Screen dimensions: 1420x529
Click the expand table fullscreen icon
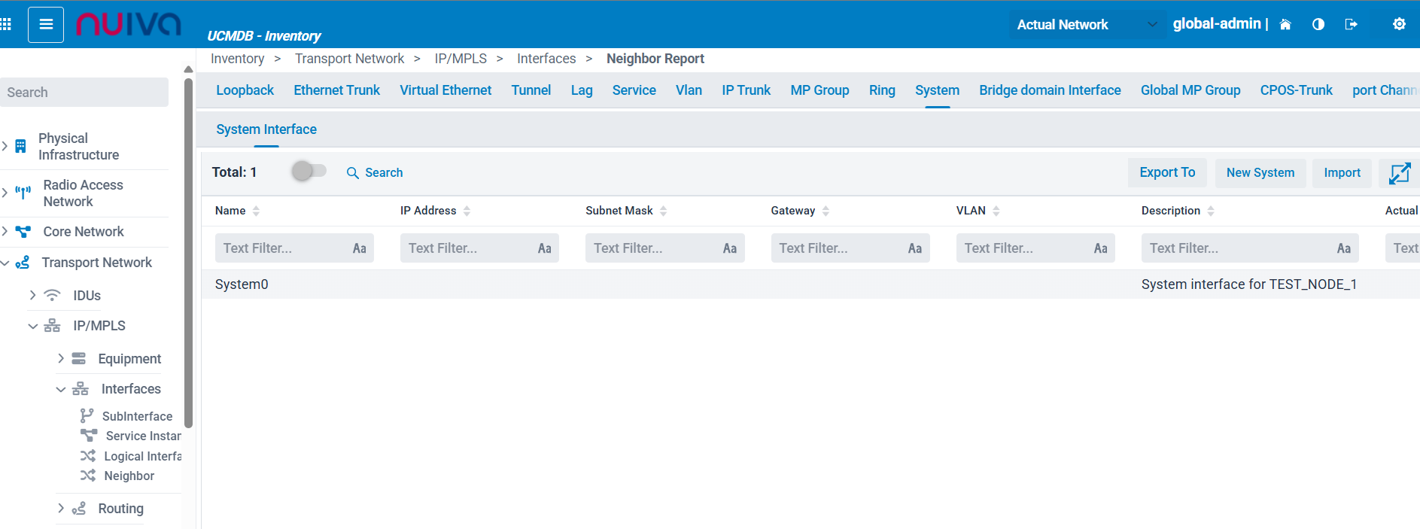pos(1399,173)
